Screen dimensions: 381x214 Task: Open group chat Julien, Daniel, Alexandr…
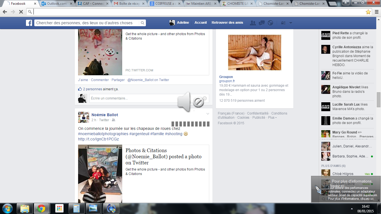(x=347, y=146)
